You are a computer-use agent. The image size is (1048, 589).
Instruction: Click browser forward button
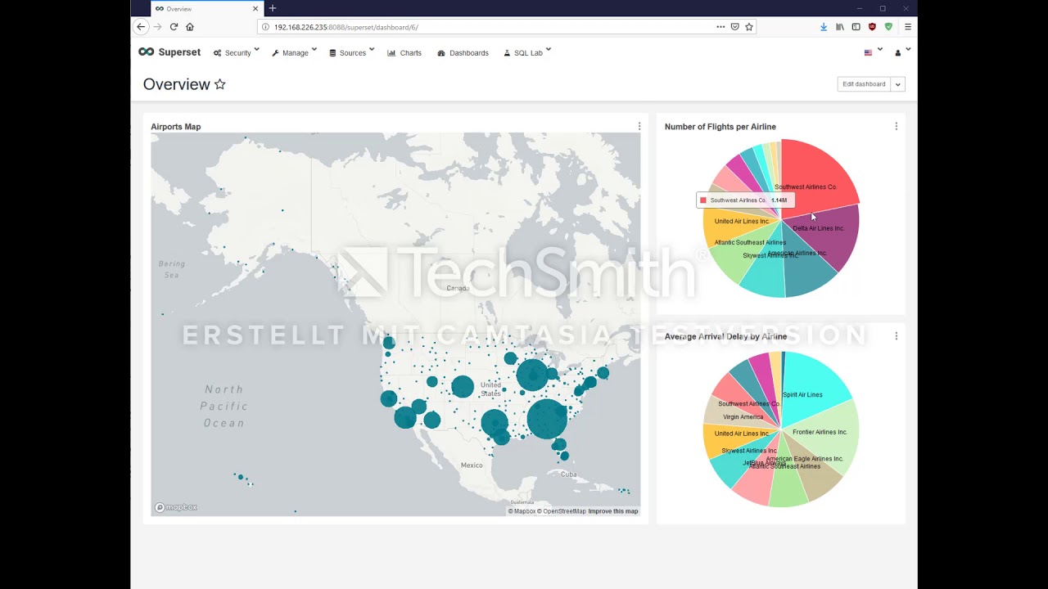158,27
